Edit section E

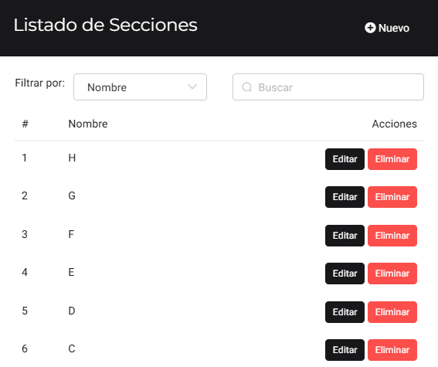coord(345,274)
